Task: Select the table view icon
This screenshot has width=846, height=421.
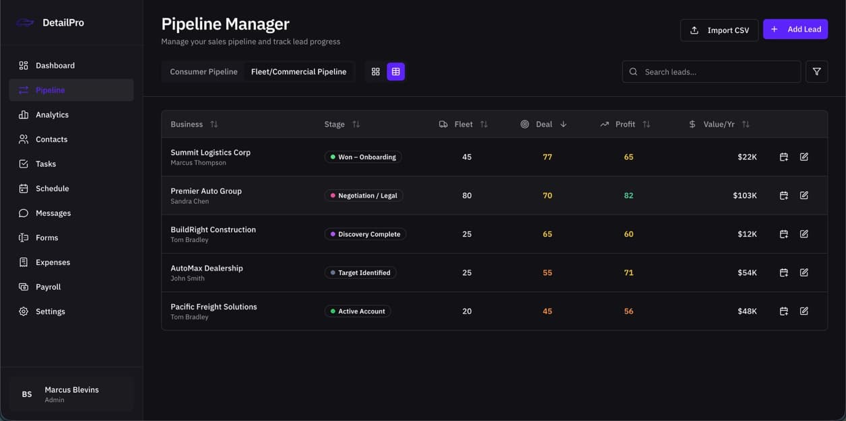Action: coord(395,71)
